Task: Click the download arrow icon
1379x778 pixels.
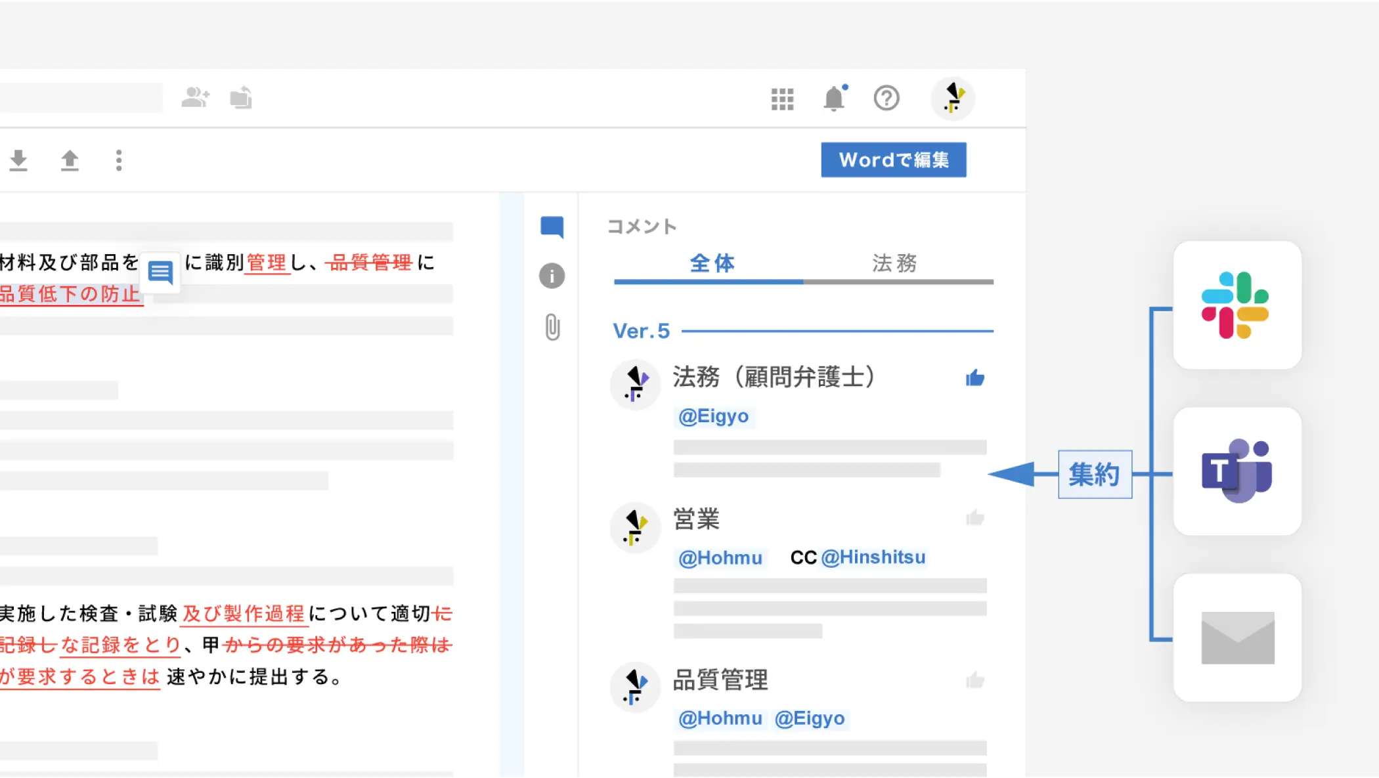Action: pos(18,160)
